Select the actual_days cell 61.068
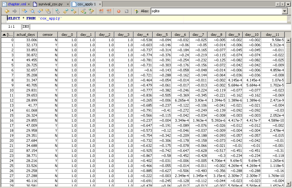Image resolution: width=292 pixels, height=188 pixels. (26, 110)
